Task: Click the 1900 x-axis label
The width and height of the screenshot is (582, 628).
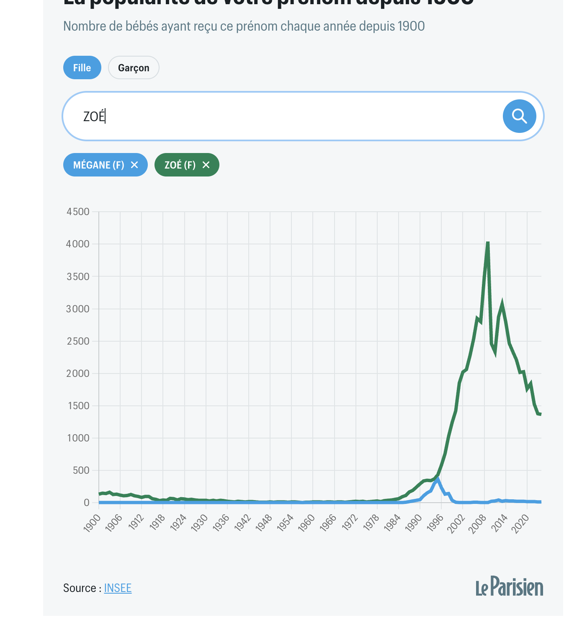Action: 92,523
